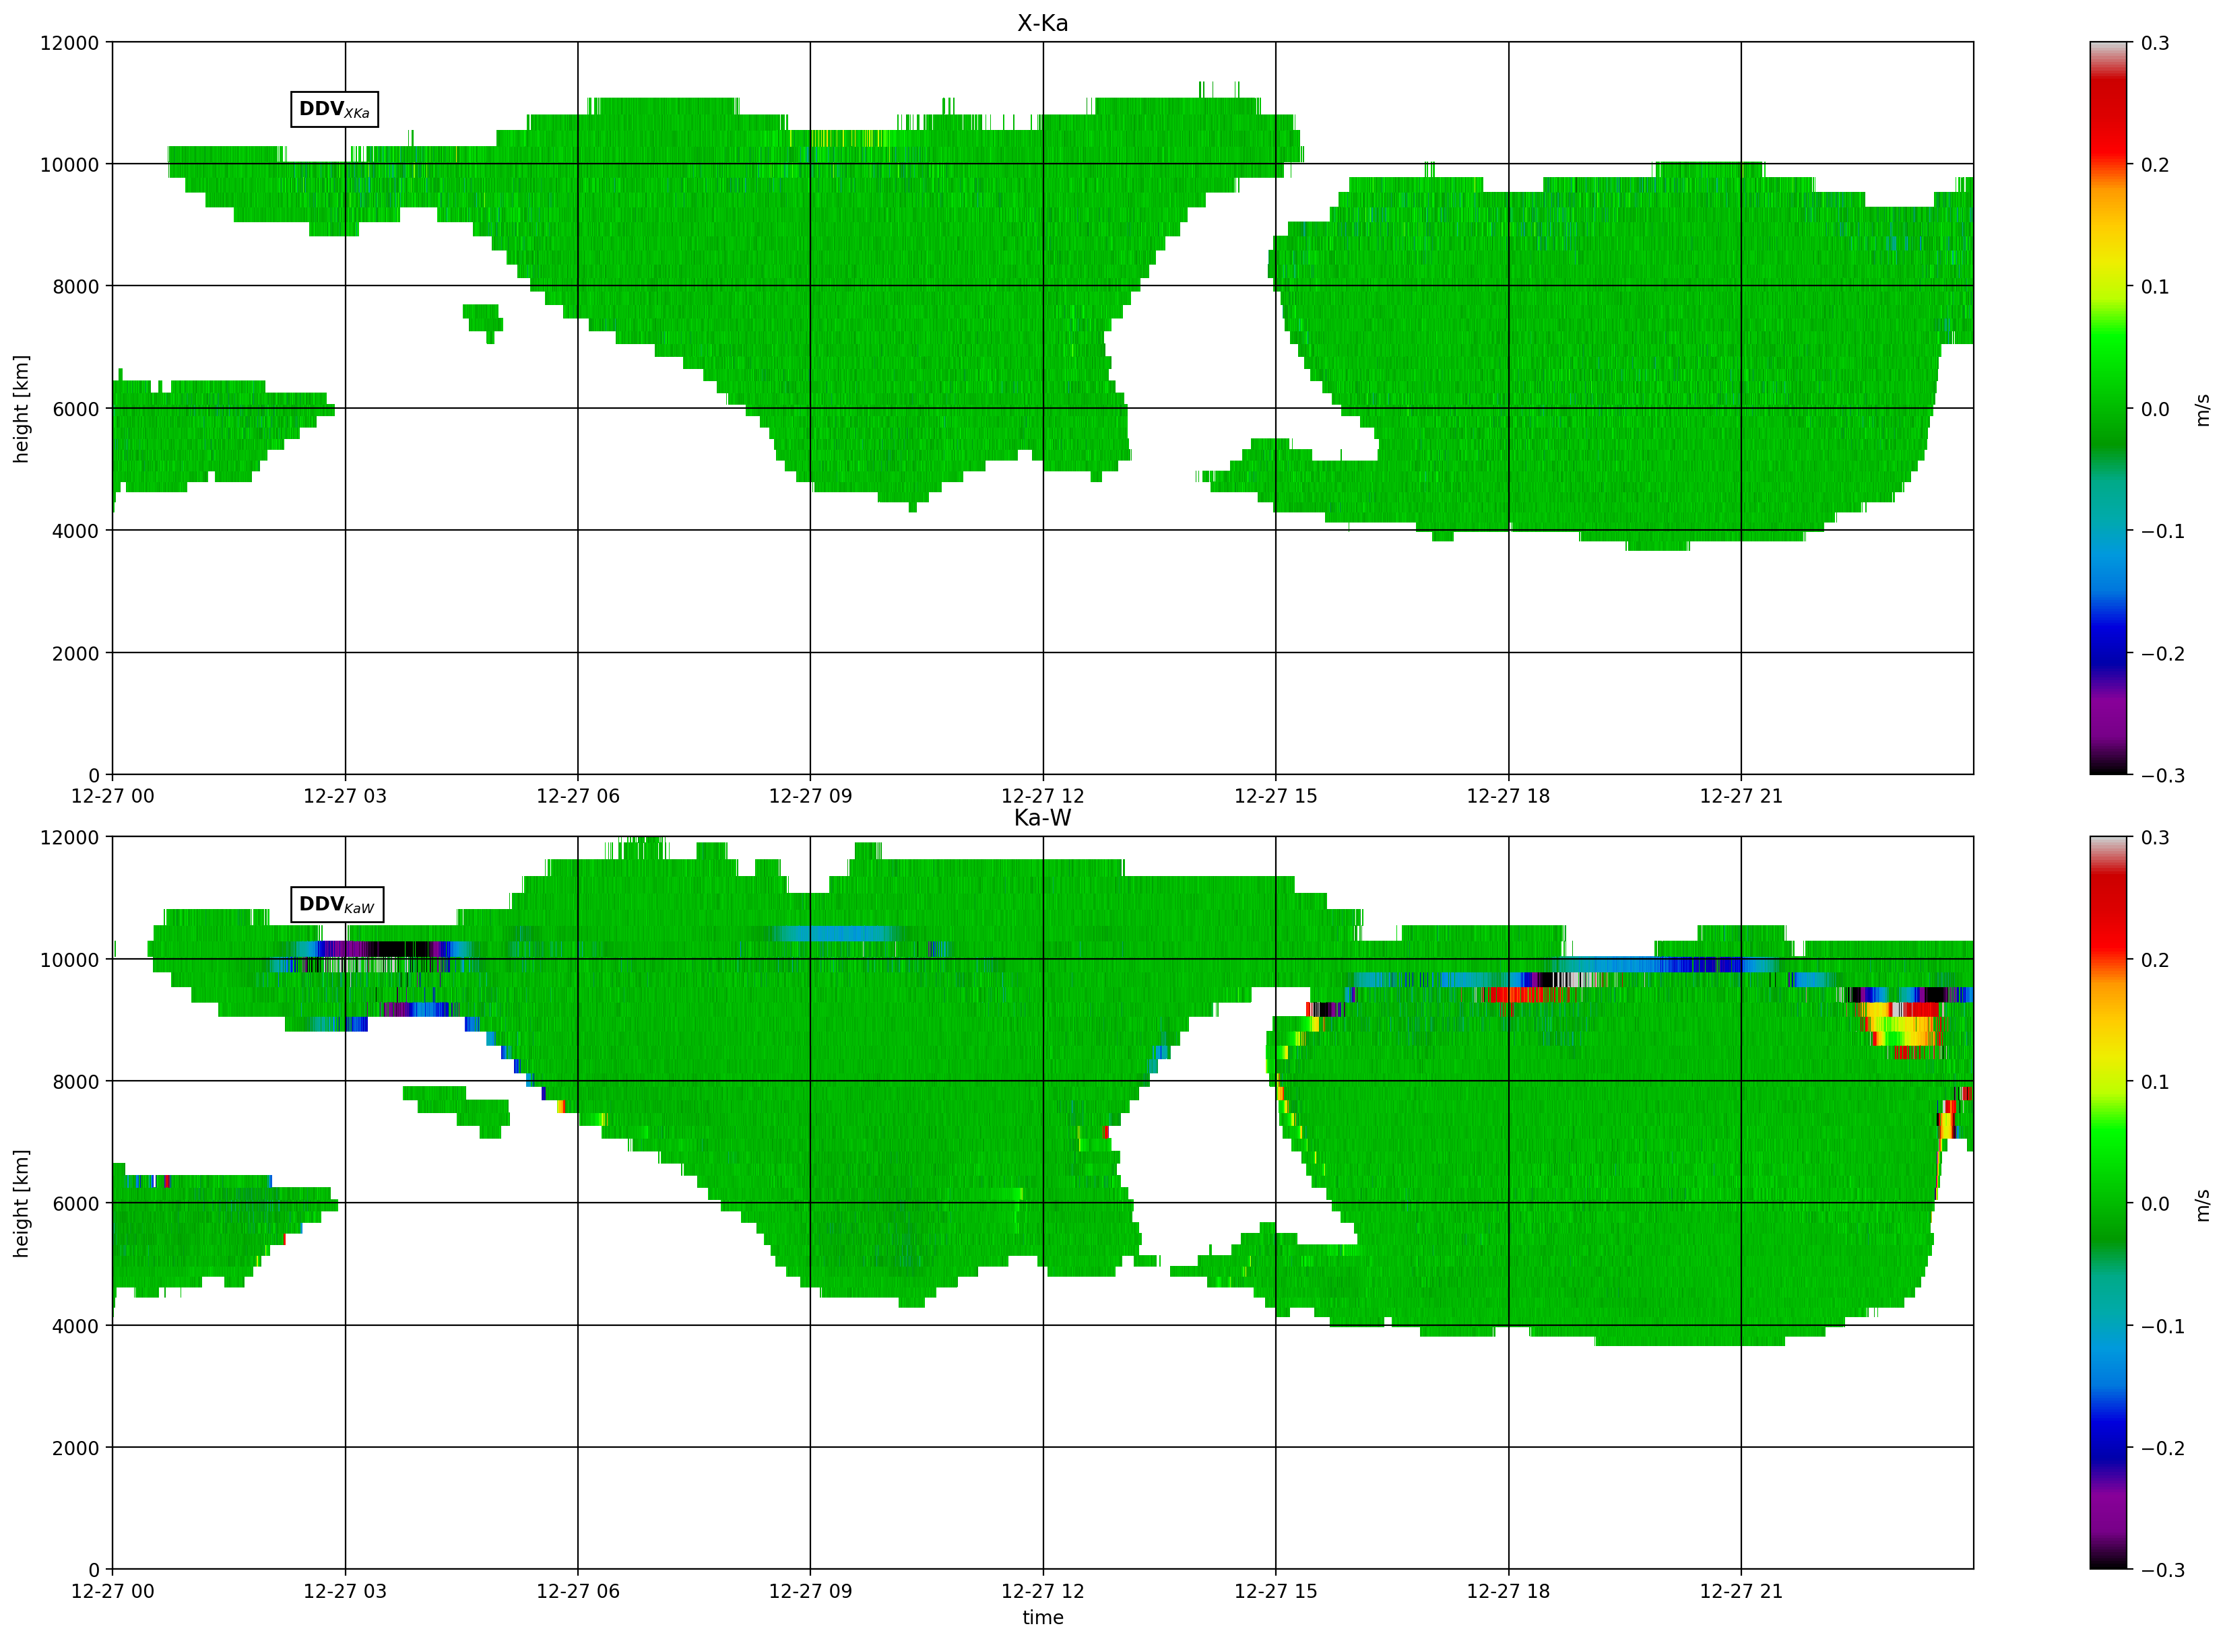Click the 12-27 18 tick label in bottom plot

pos(1508,1590)
